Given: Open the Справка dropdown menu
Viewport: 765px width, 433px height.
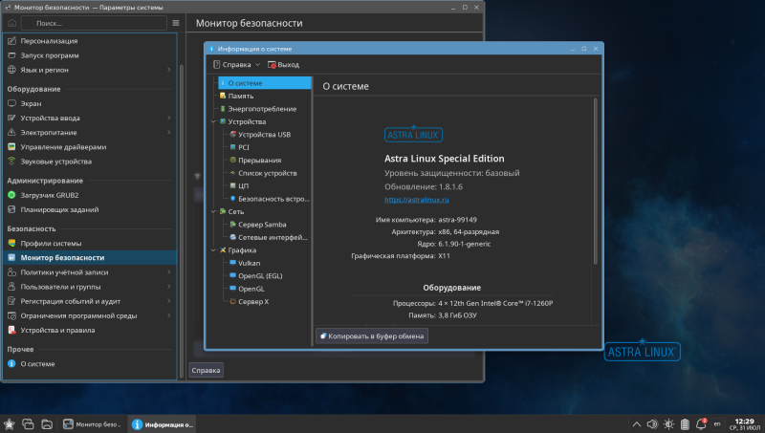Looking at the screenshot, I should tap(236, 64).
